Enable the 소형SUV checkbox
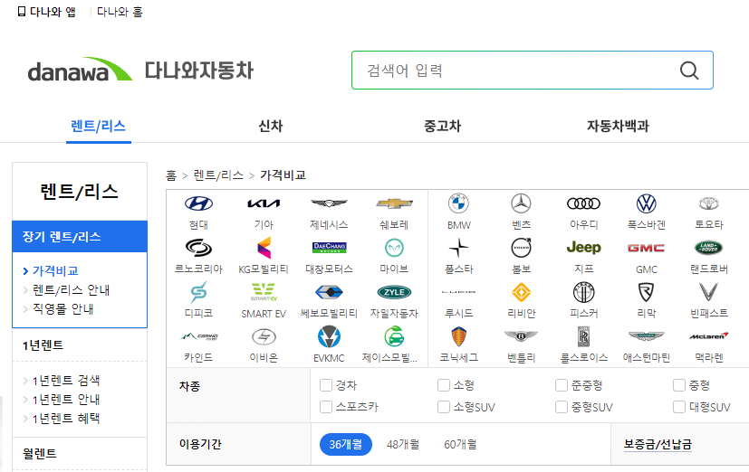 point(444,407)
